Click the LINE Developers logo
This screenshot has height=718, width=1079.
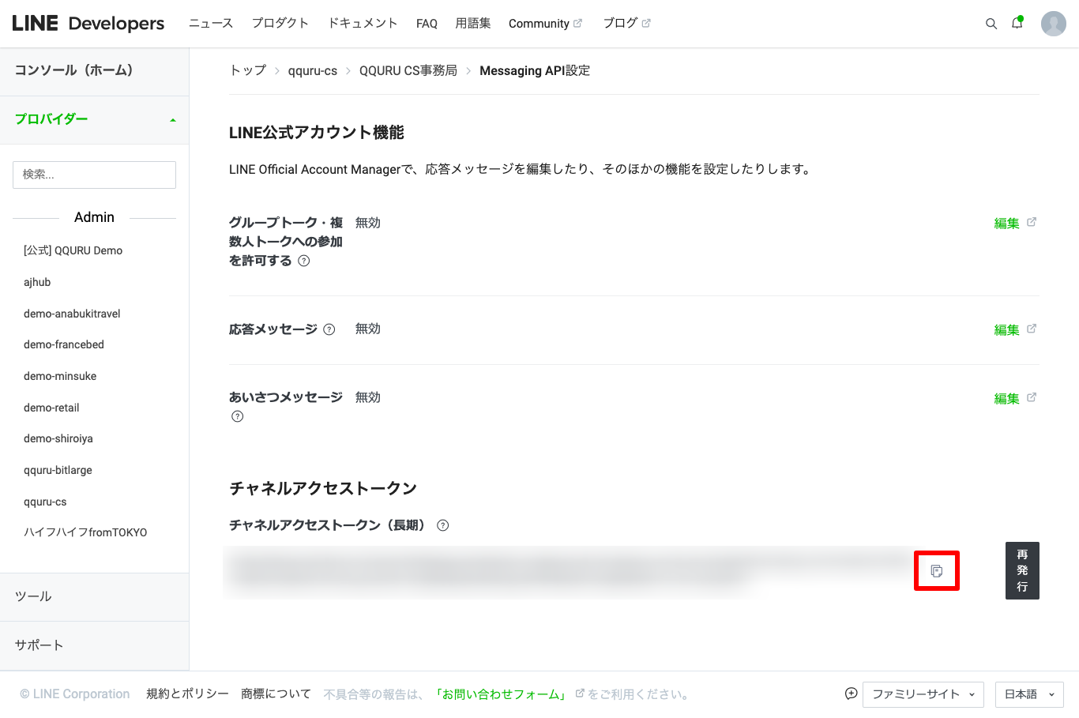88,24
